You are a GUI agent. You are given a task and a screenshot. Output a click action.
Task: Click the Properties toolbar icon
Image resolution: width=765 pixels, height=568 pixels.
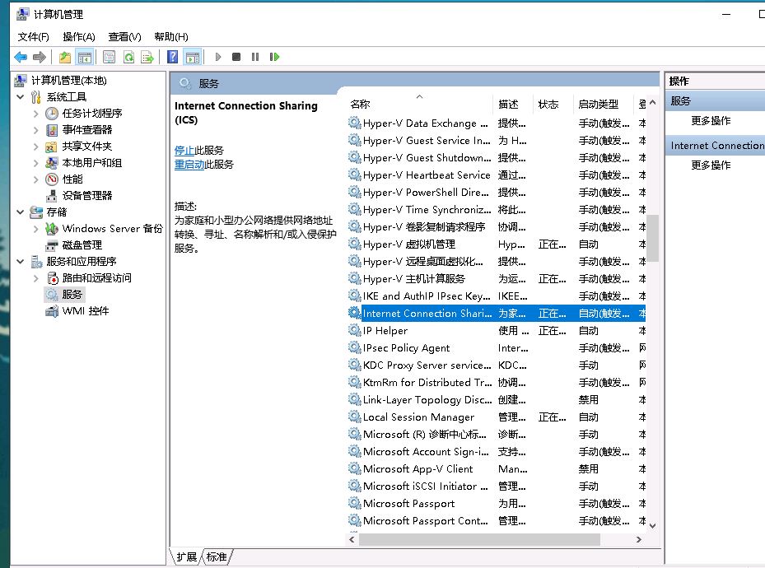point(110,57)
